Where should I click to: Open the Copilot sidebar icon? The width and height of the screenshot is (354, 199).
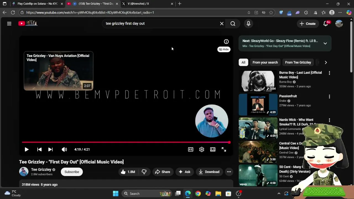[349, 12]
